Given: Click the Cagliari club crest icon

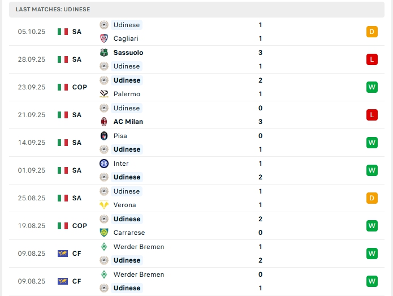Looking at the screenshot, I should 104,38.
